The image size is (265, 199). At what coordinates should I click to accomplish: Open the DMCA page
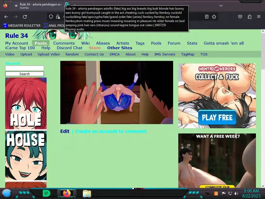114,54
